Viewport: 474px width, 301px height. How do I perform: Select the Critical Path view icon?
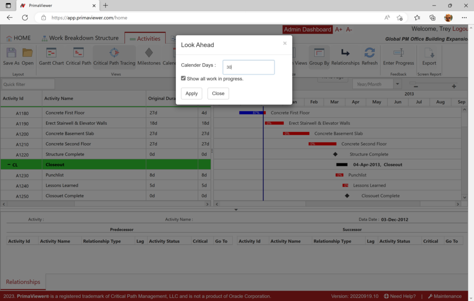tap(78, 53)
